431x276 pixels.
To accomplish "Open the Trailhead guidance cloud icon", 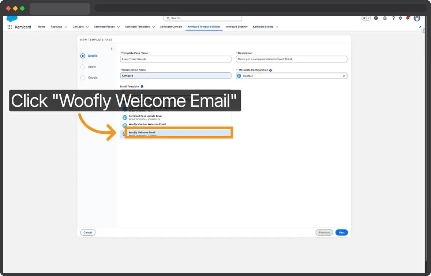I will coord(385,18).
